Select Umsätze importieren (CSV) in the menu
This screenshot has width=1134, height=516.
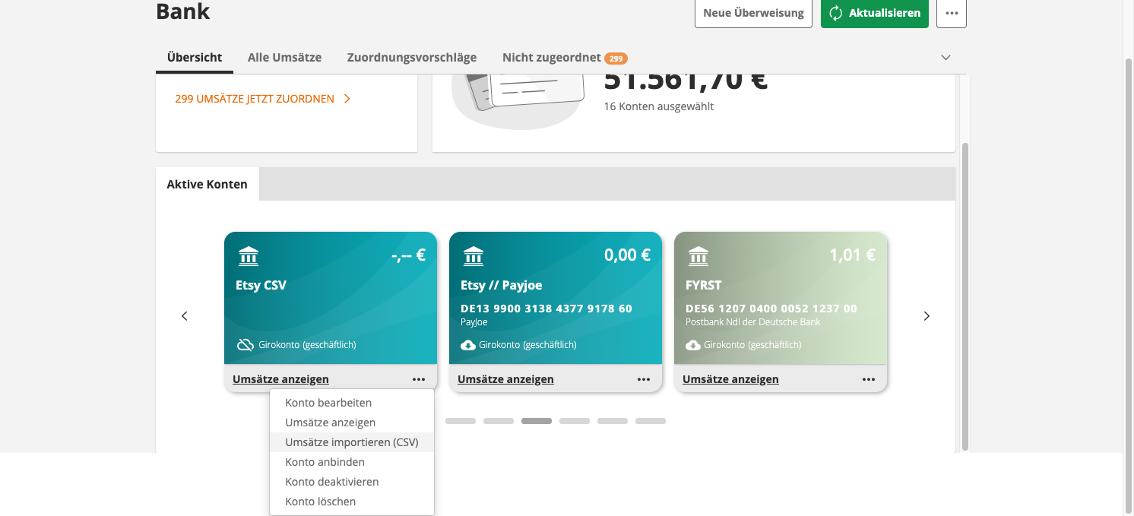352,442
